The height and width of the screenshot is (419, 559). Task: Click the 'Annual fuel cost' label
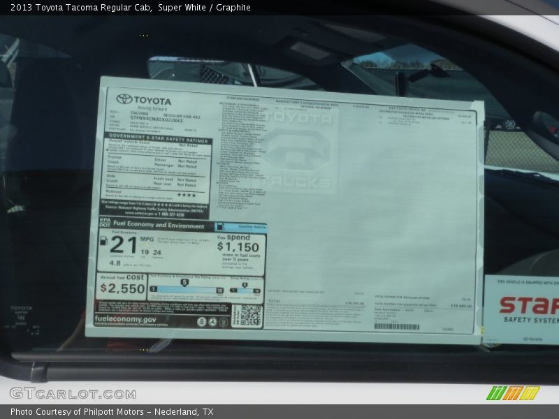pyautogui.click(x=122, y=277)
